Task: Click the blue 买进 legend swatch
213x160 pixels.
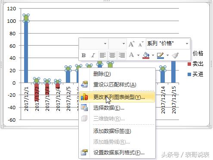Action: pyautogui.click(x=189, y=74)
